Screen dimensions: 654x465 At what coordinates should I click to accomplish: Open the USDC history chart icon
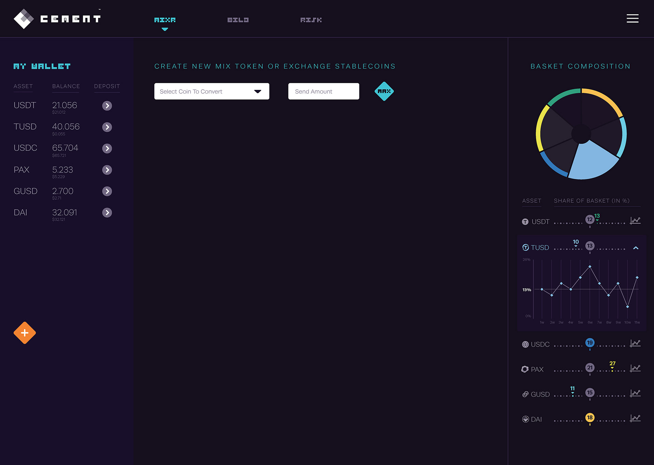click(x=635, y=343)
